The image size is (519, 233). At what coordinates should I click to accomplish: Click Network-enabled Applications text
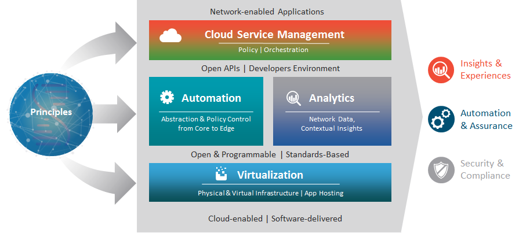pyautogui.click(x=267, y=12)
